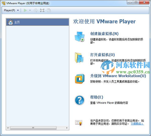Click the 立即购买 hyperlink
The height and width of the screenshot is (136, 151).
pos(137,124)
